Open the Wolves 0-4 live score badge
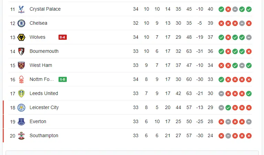 [x=63, y=37]
